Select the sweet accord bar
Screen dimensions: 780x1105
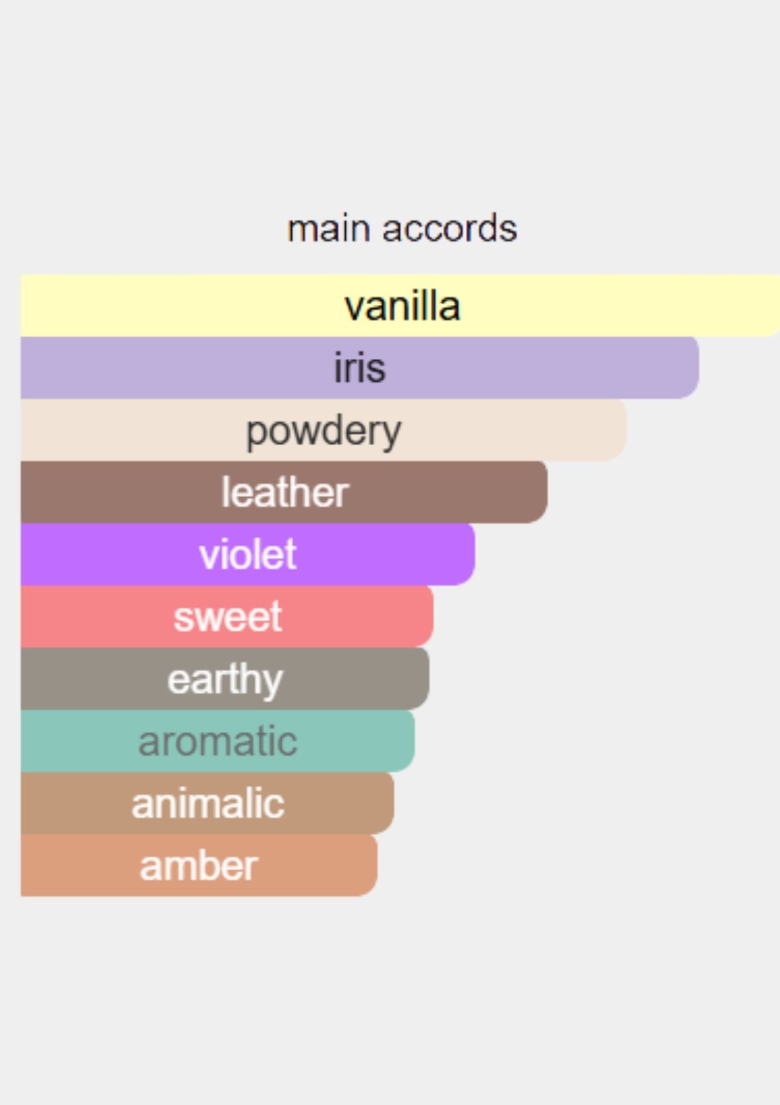pos(227,617)
